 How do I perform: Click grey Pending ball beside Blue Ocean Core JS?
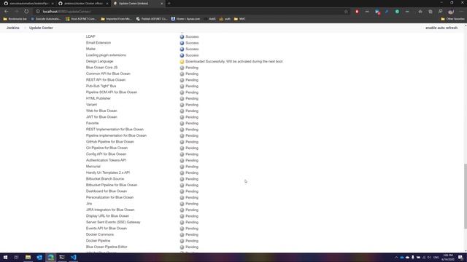pos(182,68)
